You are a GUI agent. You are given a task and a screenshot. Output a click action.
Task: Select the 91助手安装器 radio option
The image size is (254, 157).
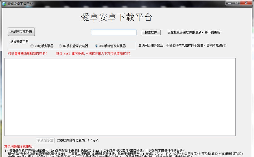point(42,46)
